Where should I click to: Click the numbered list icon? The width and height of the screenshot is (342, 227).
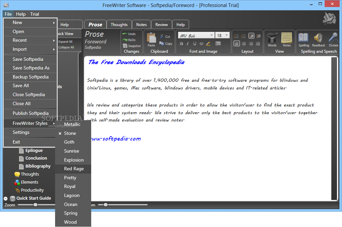pyautogui.click(x=243, y=36)
